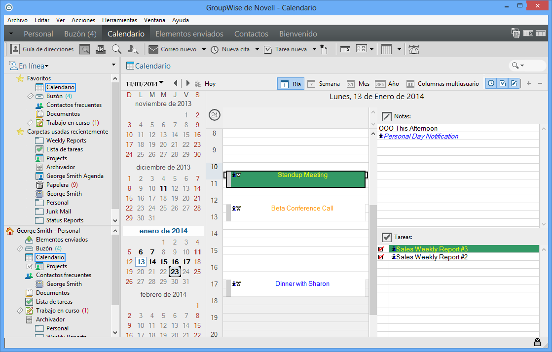Switch to Día view
This screenshot has width=552, height=352.
[x=291, y=84]
